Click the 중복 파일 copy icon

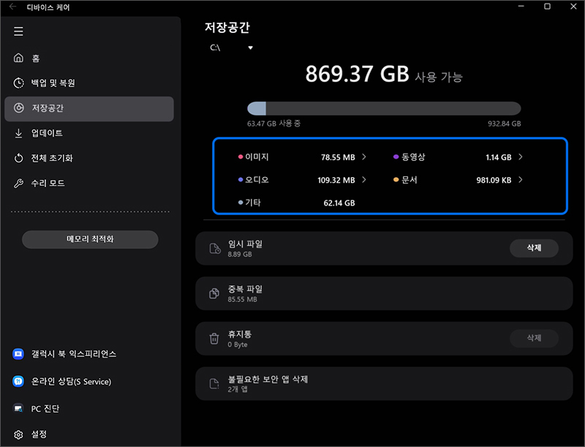pyautogui.click(x=214, y=293)
